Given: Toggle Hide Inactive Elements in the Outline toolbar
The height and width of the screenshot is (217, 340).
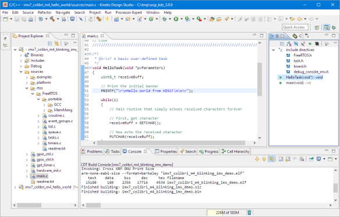Looking at the screenshot, I should [x=317, y=44].
